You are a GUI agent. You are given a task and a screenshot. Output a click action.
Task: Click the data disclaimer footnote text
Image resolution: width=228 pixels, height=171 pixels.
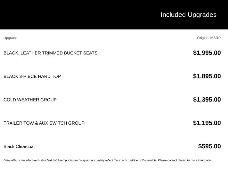(108, 160)
